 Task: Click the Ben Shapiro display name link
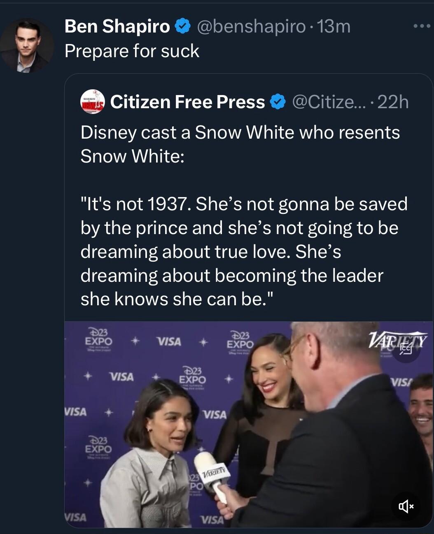[x=118, y=26]
